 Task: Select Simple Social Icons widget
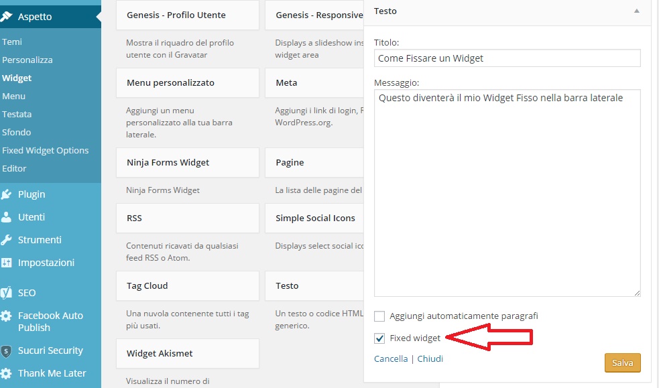314,218
